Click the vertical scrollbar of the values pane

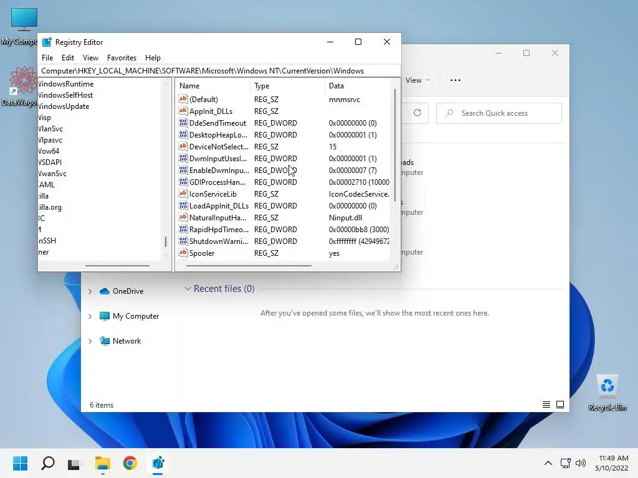[x=394, y=146]
